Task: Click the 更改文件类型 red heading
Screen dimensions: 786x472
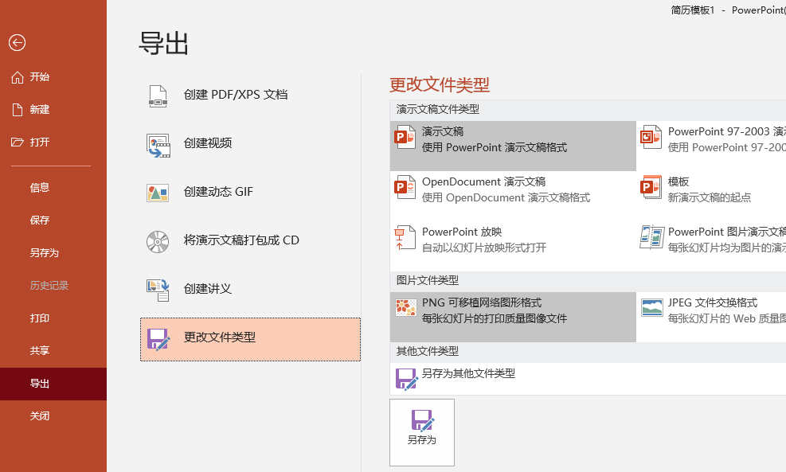Action: [439, 84]
